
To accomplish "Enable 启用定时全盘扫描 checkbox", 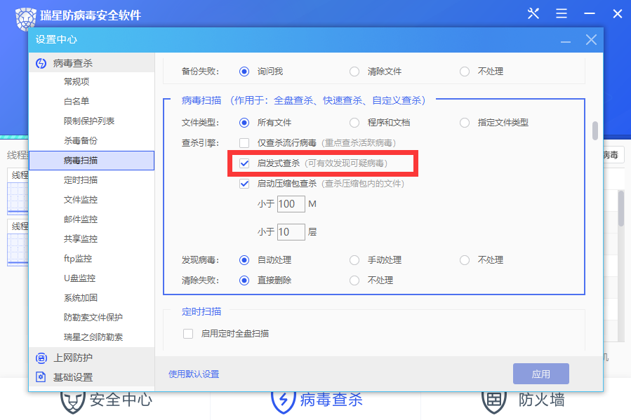I will click(x=188, y=334).
